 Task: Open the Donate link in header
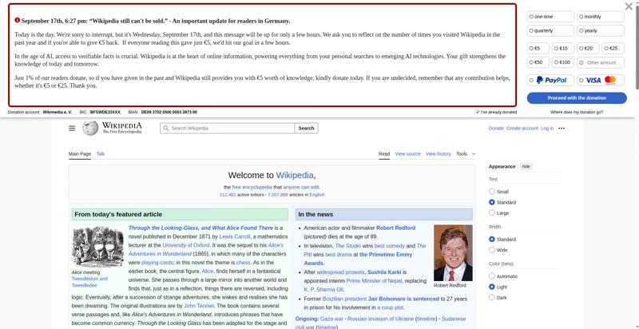(x=496, y=129)
